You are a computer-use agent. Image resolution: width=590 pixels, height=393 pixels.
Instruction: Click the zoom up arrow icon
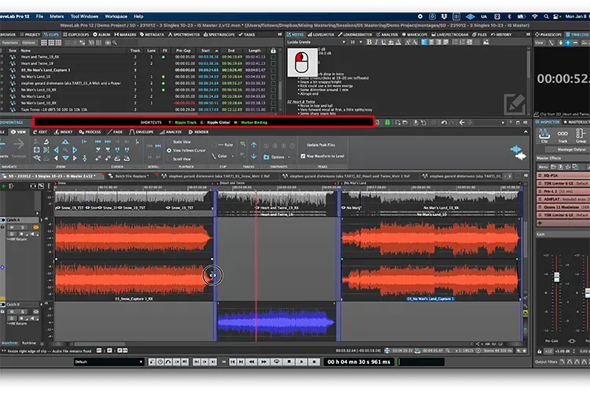point(65,141)
